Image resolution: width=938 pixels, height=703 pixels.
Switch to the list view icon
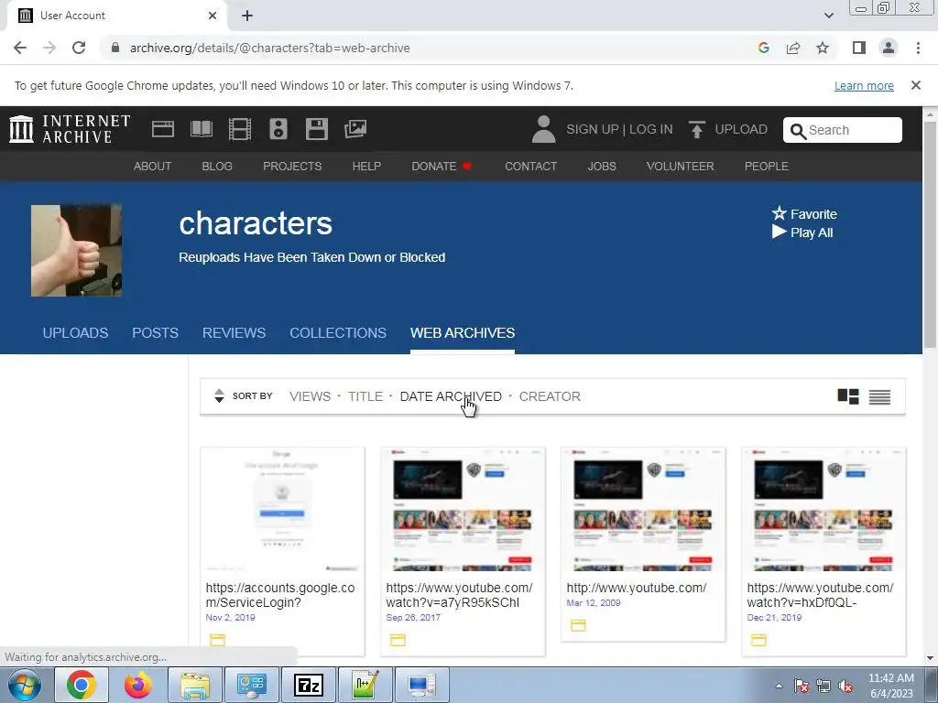pos(879,397)
